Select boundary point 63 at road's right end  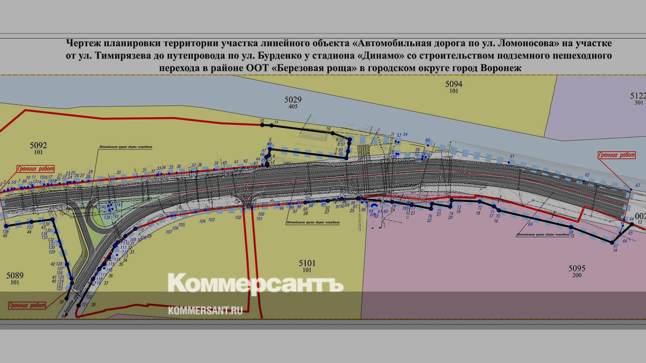tap(630, 189)
